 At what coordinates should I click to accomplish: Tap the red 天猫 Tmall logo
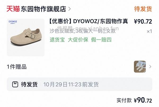click(x=13, y=9)
